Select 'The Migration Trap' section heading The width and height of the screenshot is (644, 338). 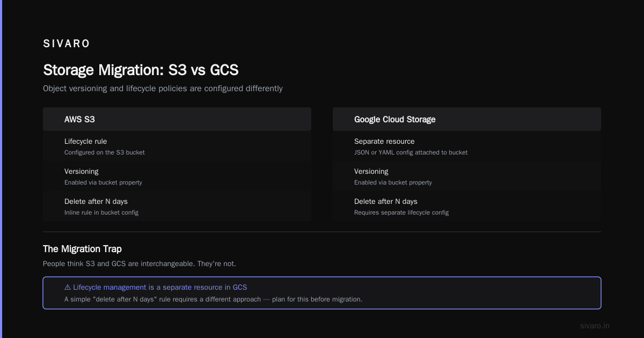click(x=82, y=249)
